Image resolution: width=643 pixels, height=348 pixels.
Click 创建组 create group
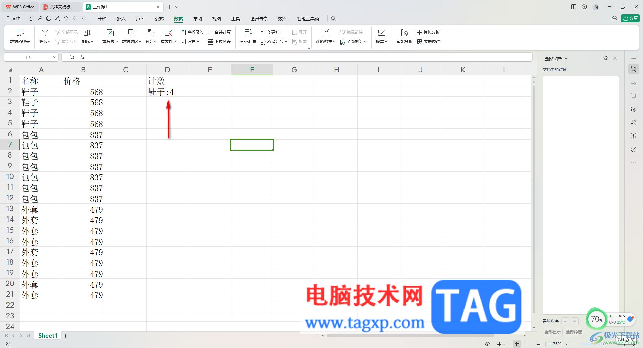(270, 32)
